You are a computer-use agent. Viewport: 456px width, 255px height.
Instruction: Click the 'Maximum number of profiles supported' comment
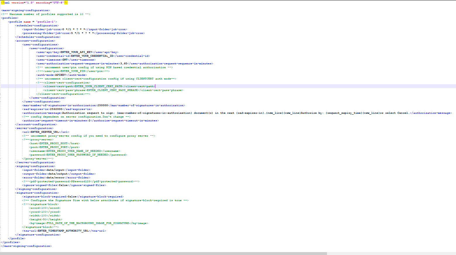pos(46,14)
